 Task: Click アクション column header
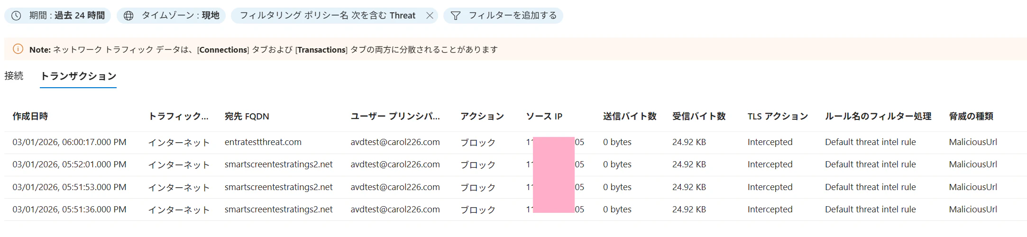click(x=482, y=116)
